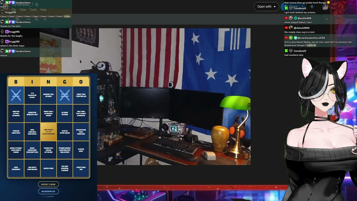Click the avatar of @dstock9855

click(291, 28)
